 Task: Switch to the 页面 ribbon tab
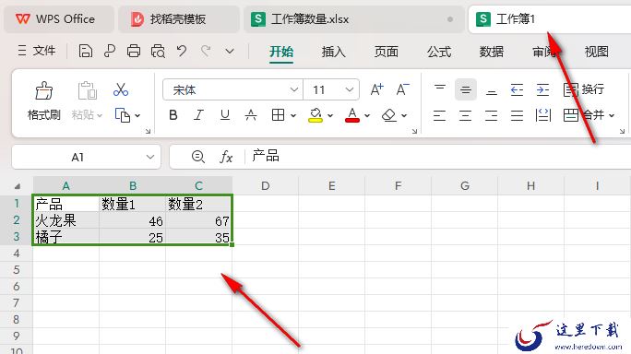387,52
